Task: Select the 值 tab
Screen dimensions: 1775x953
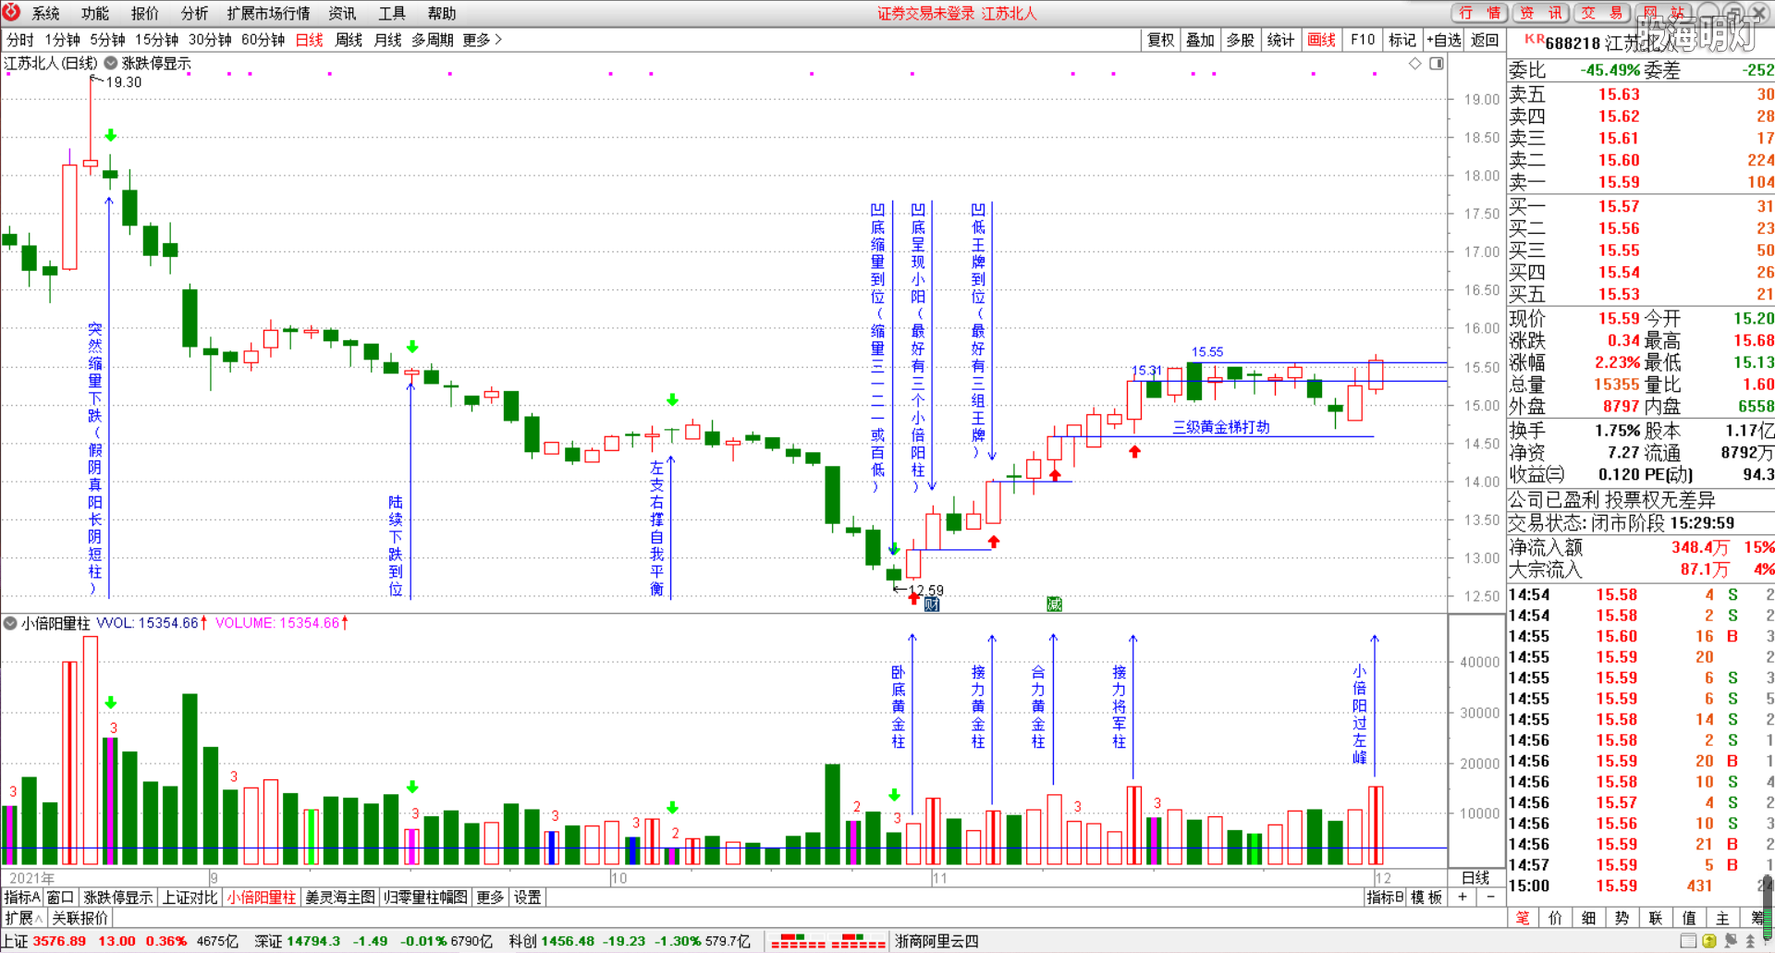Action: (1689, 917)
